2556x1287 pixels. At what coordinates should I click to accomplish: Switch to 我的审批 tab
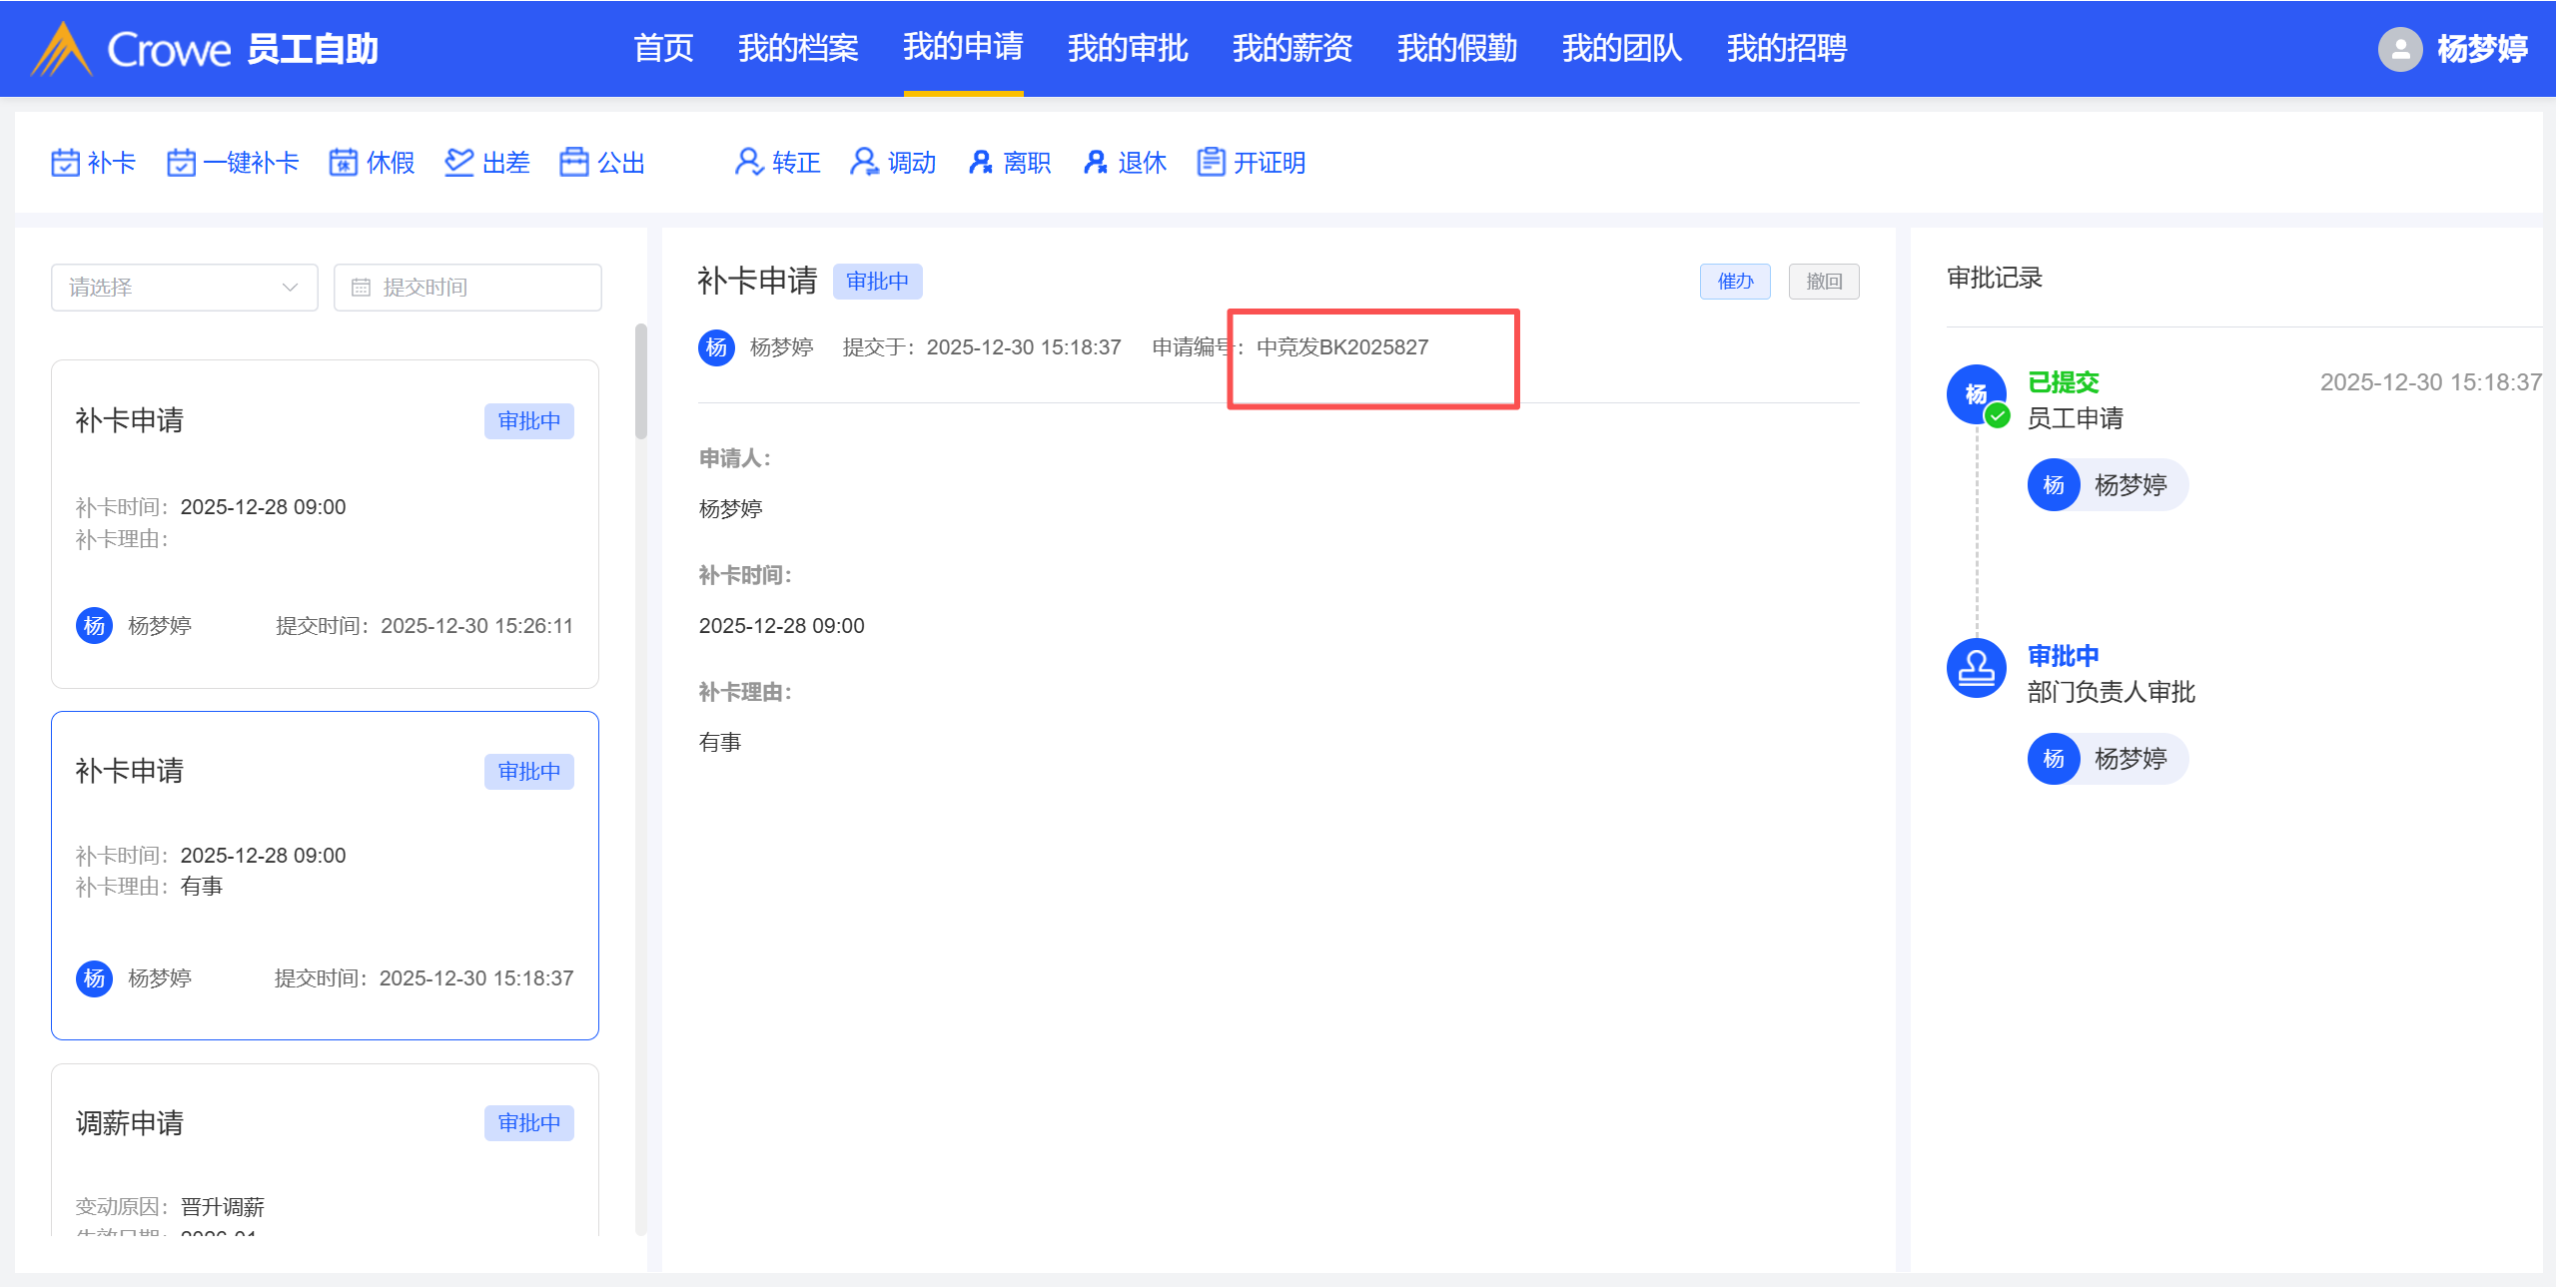(x=1127, y=48)
